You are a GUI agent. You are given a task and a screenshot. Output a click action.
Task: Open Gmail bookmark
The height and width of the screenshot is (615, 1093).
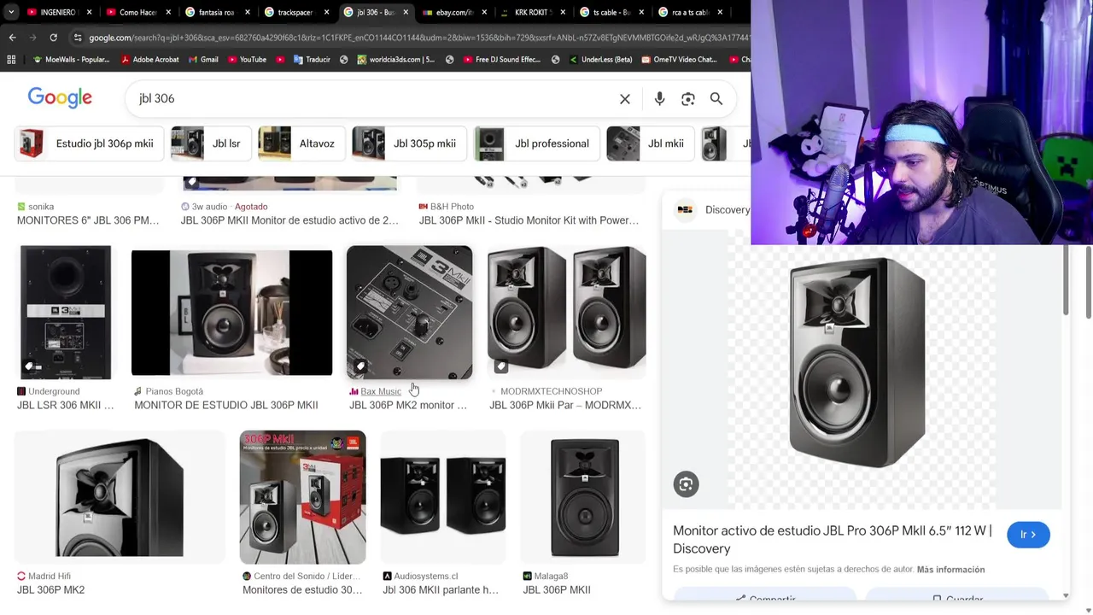pyautogui.click(x=202, y=60)
